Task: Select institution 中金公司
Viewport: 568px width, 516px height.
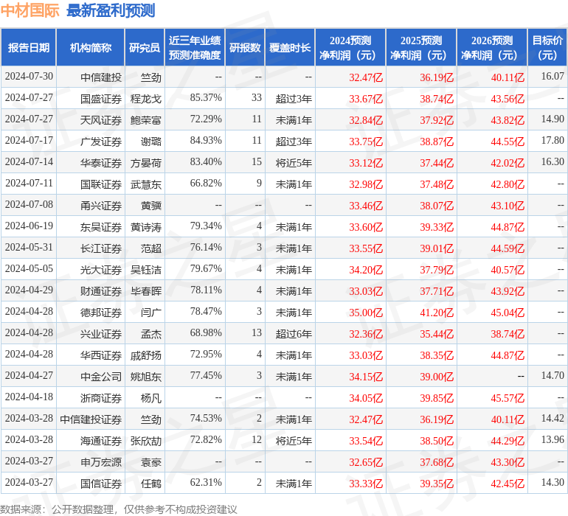Action: 101,376
